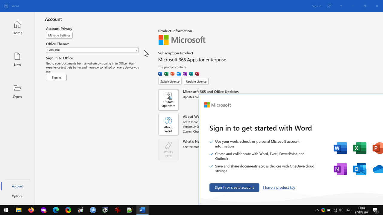The image size is (383, 215).
Task: Click the Outlook icon in the sign-in dialog
Action: tap(360, 169)
